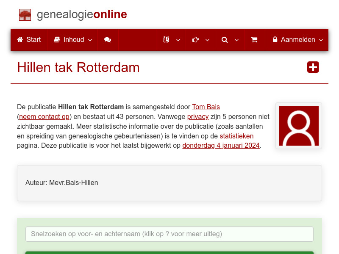This screenshot has width=339, height=254.
Task: Click the author profile silhouette image
Action: pyautogui.click(x=299, y=126)
